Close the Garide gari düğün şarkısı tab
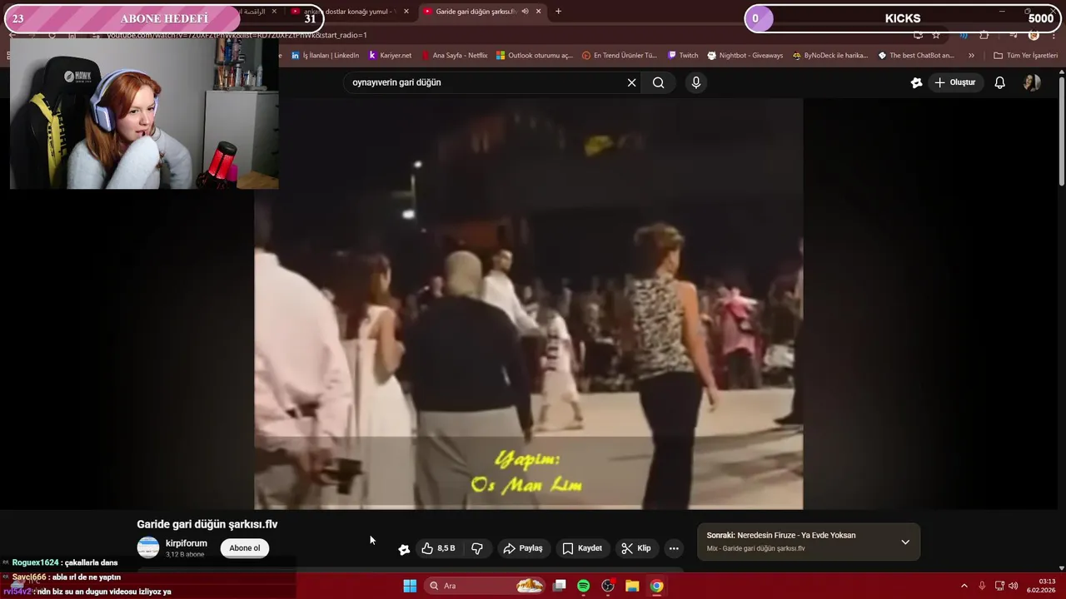The height and width of the screenshot is (599, 1066). [538, 12]
